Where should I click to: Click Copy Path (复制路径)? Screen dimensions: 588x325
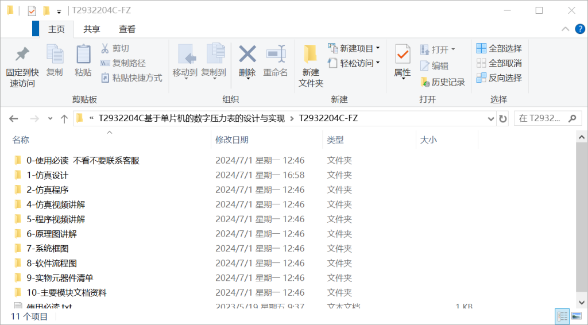click(x=123, y=63)
